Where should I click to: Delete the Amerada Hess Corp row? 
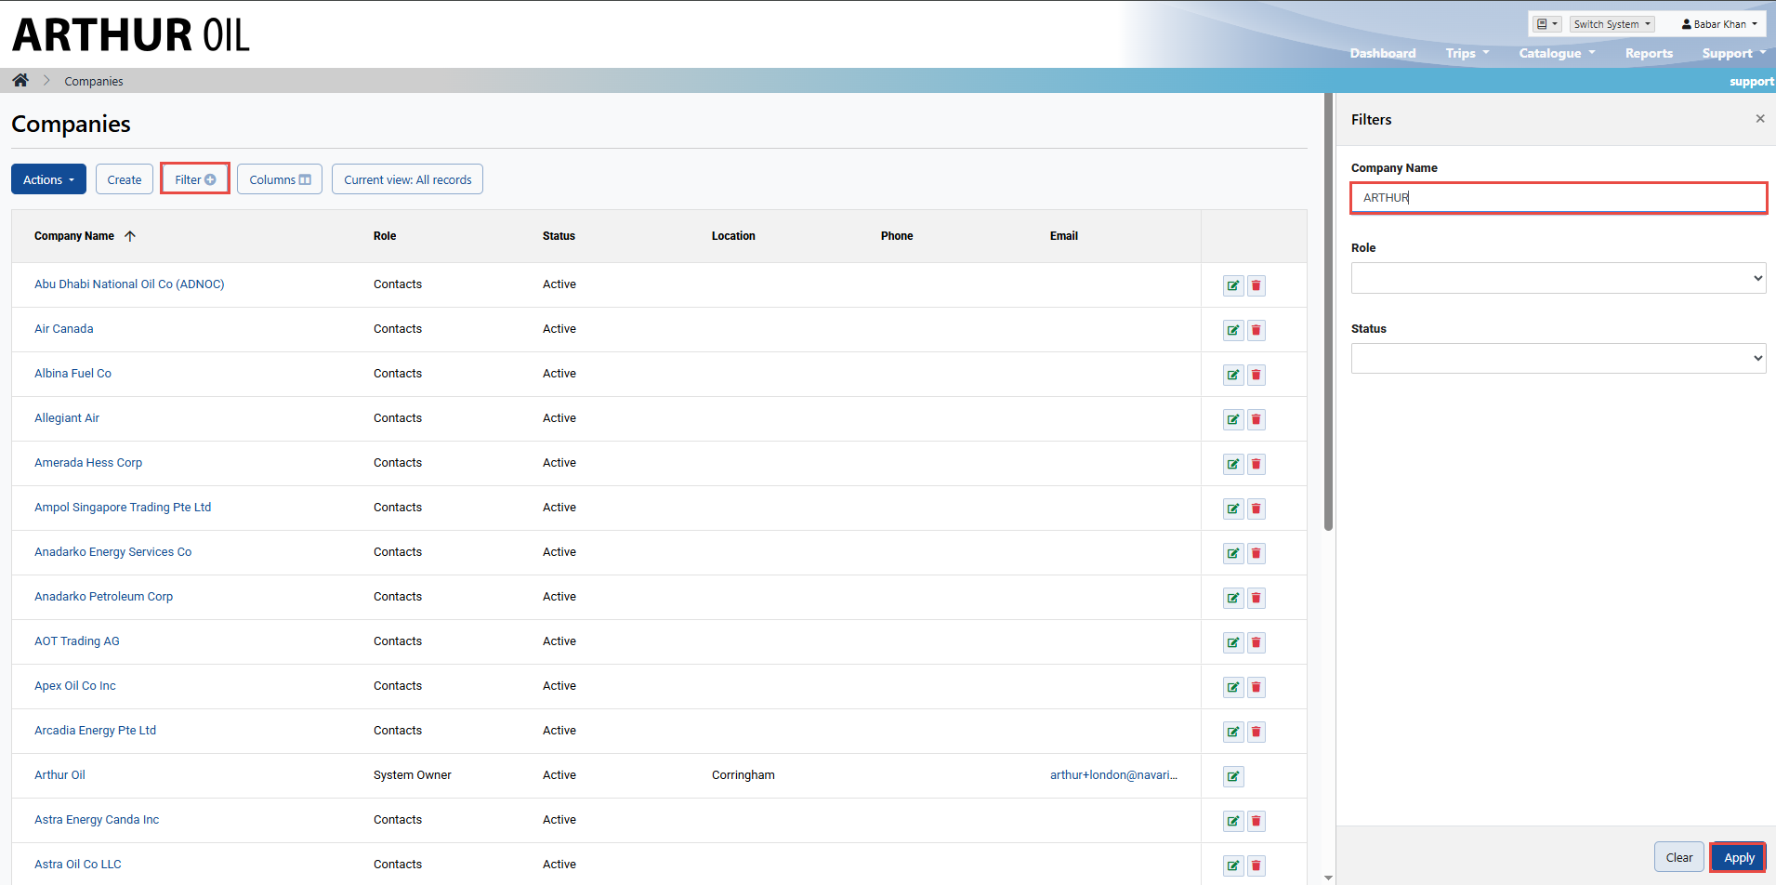(1256, 464)
